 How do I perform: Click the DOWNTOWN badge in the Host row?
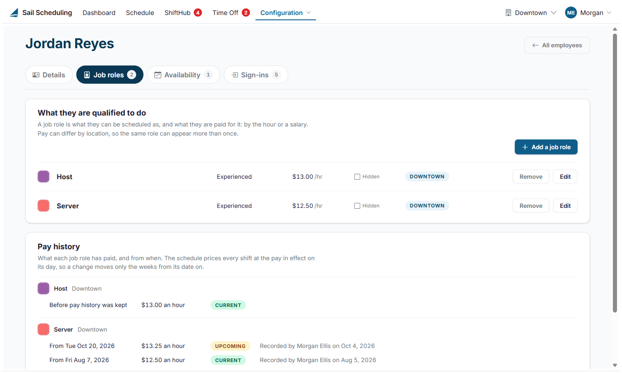click(x=427, y=176)
